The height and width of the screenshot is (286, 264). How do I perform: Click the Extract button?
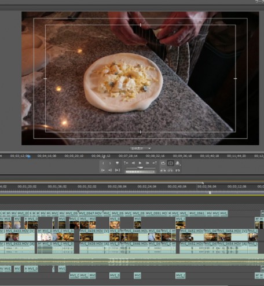[170, 170]
